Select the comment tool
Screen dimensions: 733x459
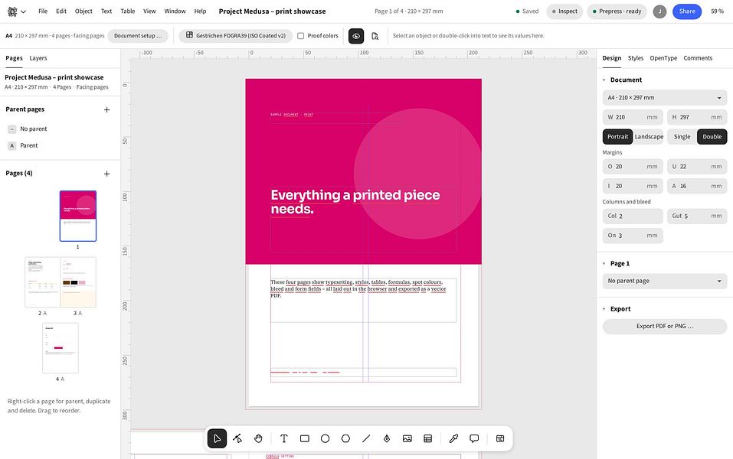pos(474,438)
